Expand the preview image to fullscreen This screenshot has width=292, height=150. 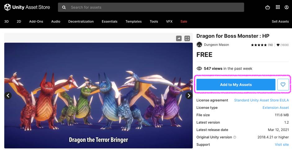coord(187,38)
